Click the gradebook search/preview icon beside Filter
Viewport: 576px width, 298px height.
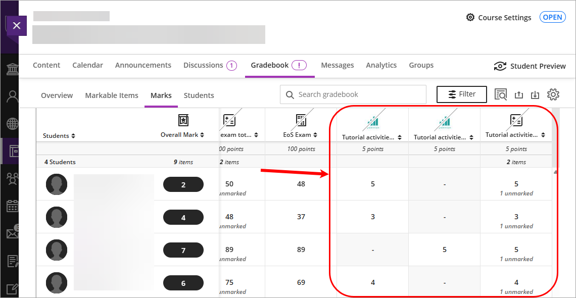(501, 94)
